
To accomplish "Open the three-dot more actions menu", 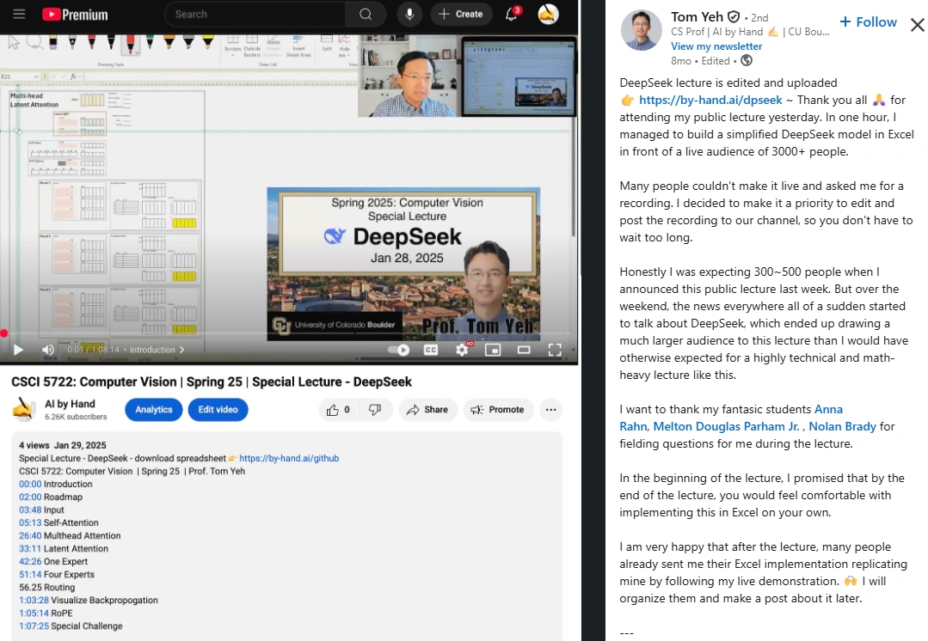I will pyautogui.click(x=551, y=410).
